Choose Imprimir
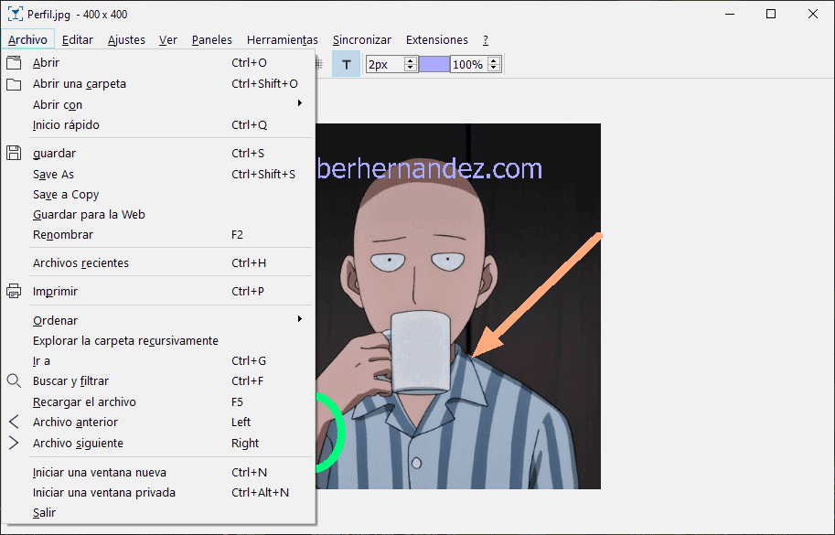Image resolution: width=835 pixels, height=535 pixels. (x=158, y=291)
